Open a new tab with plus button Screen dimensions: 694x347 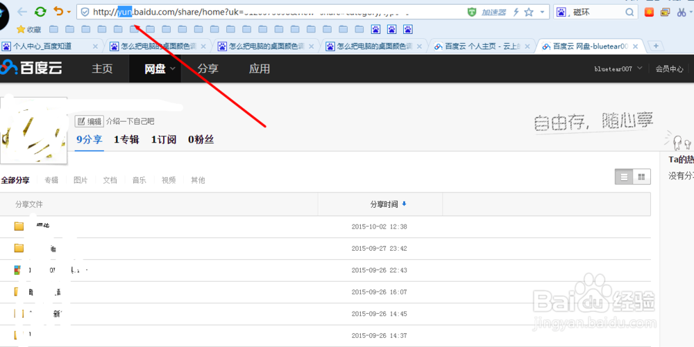pos(656,46)
